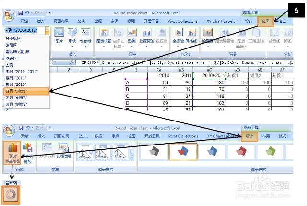Open Quick Access Toolbar customize arrow, upper window
307x206 pixels.
coord(50,12)
